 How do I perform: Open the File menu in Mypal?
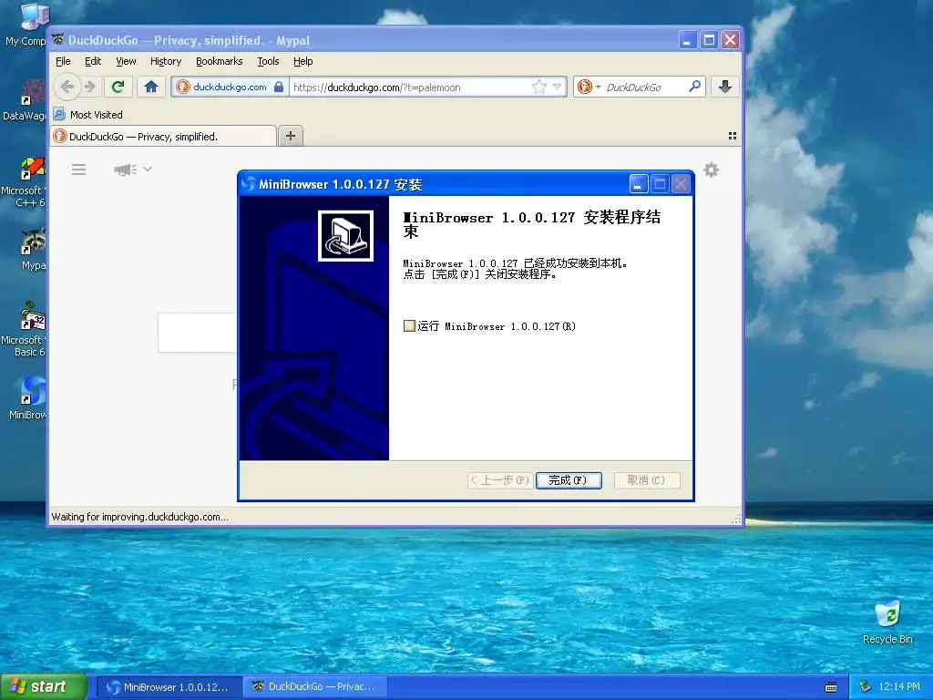pyautogui.click(x=63, y=61)
